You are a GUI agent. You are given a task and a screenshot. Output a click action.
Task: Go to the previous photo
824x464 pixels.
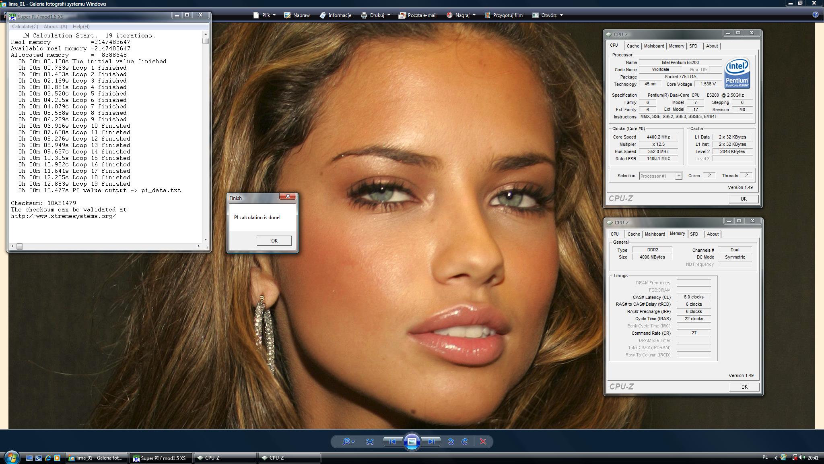click(392, 442)
